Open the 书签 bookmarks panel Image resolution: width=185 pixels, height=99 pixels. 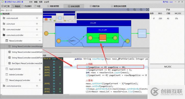click(x=37, y=6)
